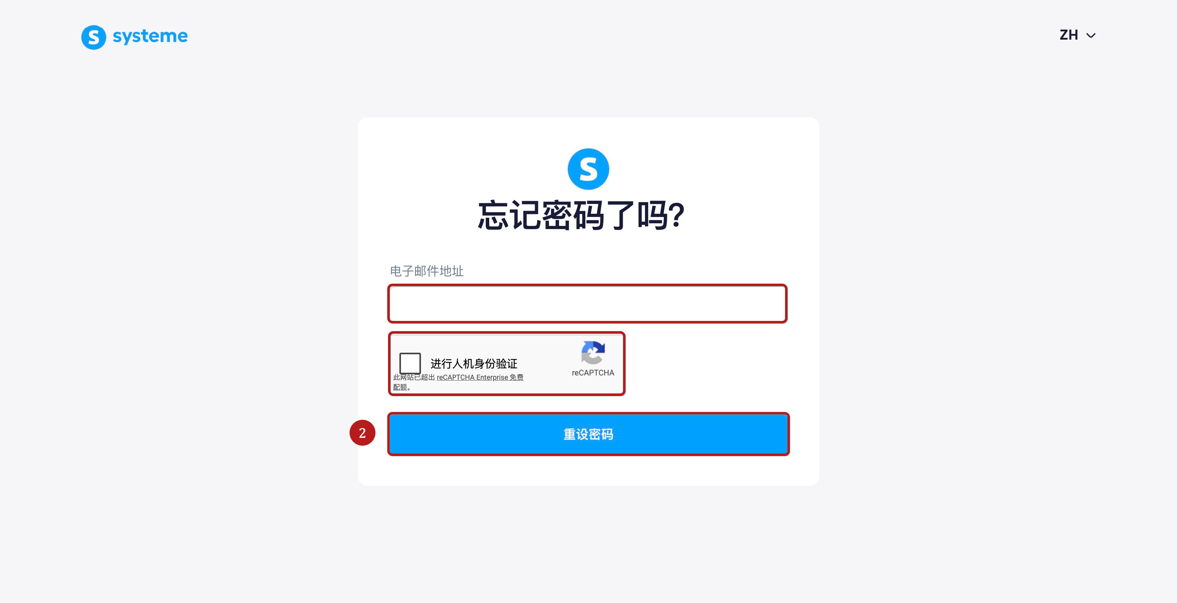1177x603 pixels.
Task: Click the reCAPTCHA logo icon
Action: [x=592, y=352]
